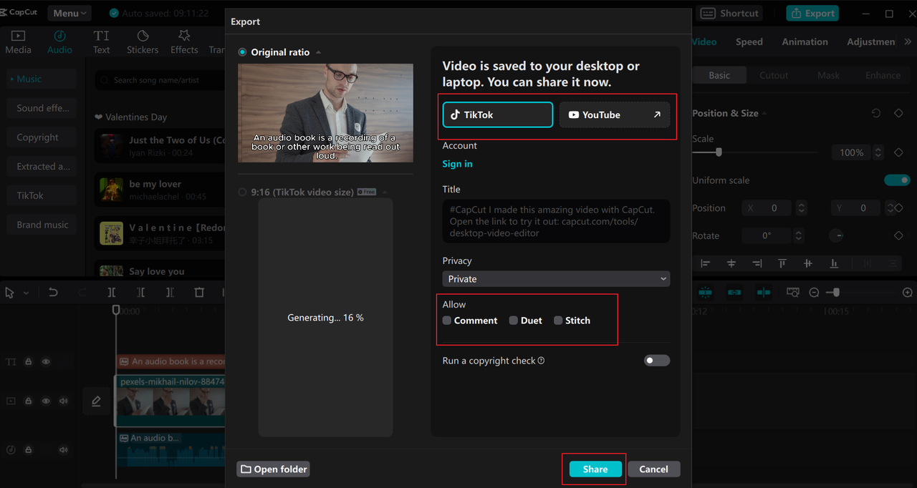This screenshot has width=917, height=488.
Task: Select 9:16 TikTok video size option
Action: 242,192
